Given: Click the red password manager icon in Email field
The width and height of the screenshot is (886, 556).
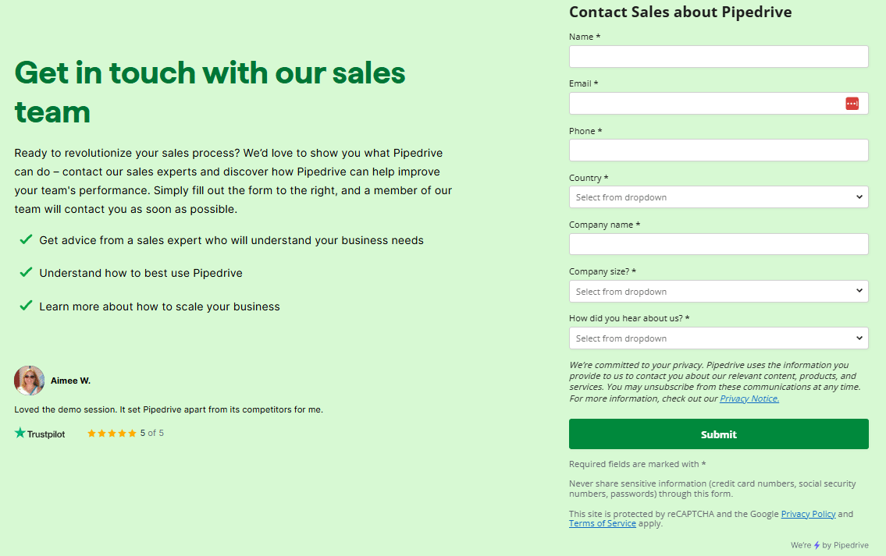Looking at the screenshot, I should [852, 104].
